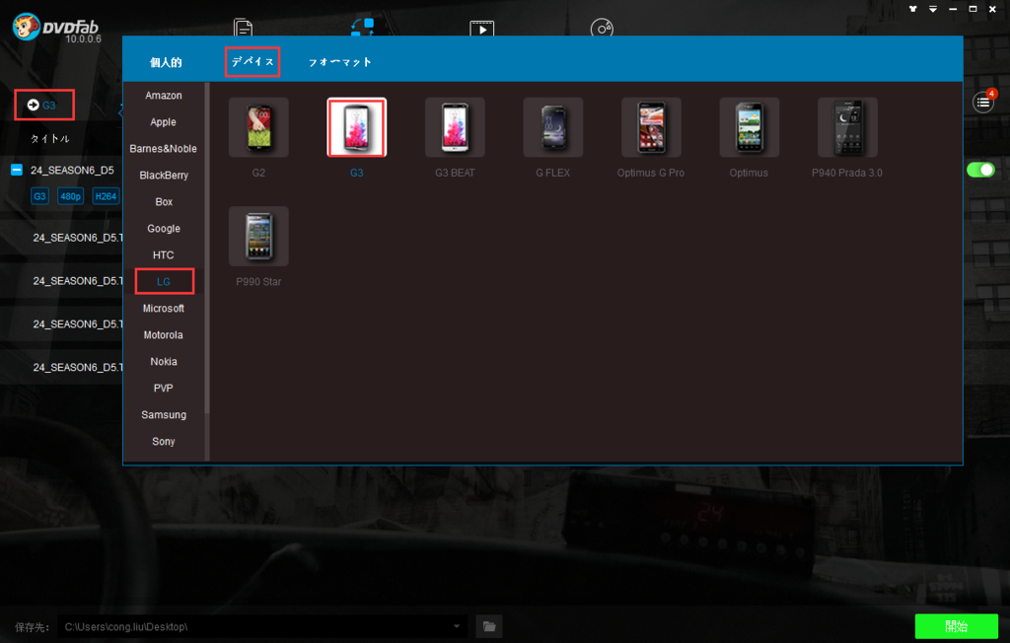Select Google in the brand list
1010x643 pixels.
[164, 229]
